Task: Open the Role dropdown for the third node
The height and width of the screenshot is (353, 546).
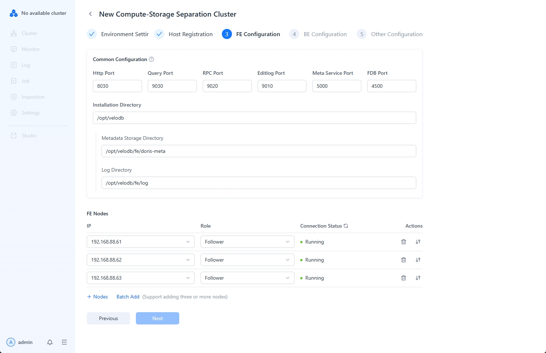Action: click(x=247, y=278)
